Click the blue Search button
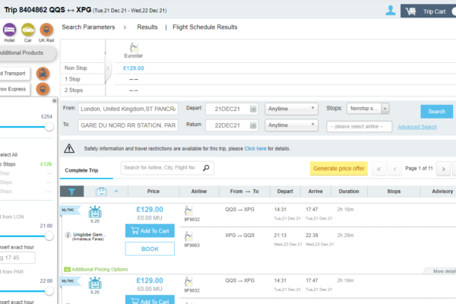Viewport: 456px width, 304px height. pos(435,111)
